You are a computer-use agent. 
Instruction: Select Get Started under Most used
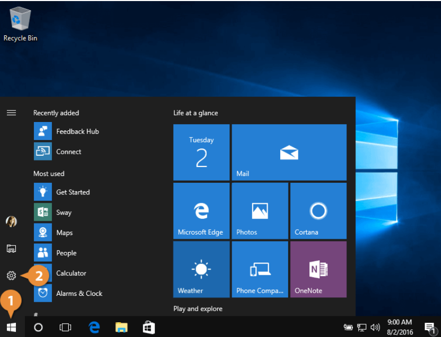(72, 192)
